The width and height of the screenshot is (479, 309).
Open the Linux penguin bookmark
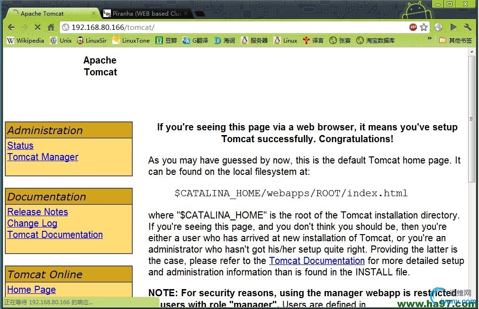click(x=286, y=40)
